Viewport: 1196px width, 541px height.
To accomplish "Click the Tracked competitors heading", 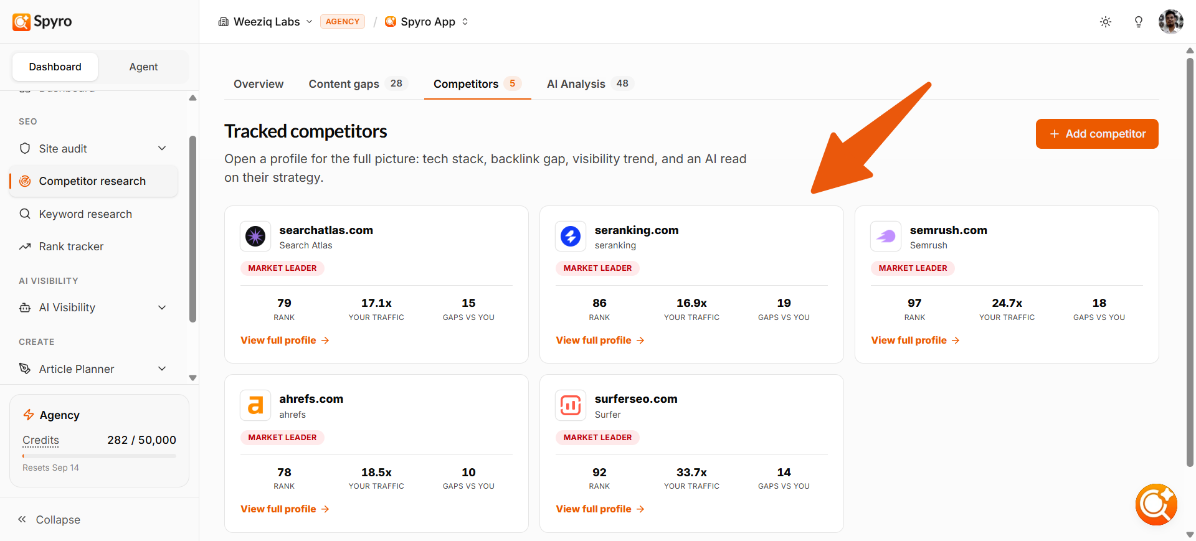I will click(306, 131).
